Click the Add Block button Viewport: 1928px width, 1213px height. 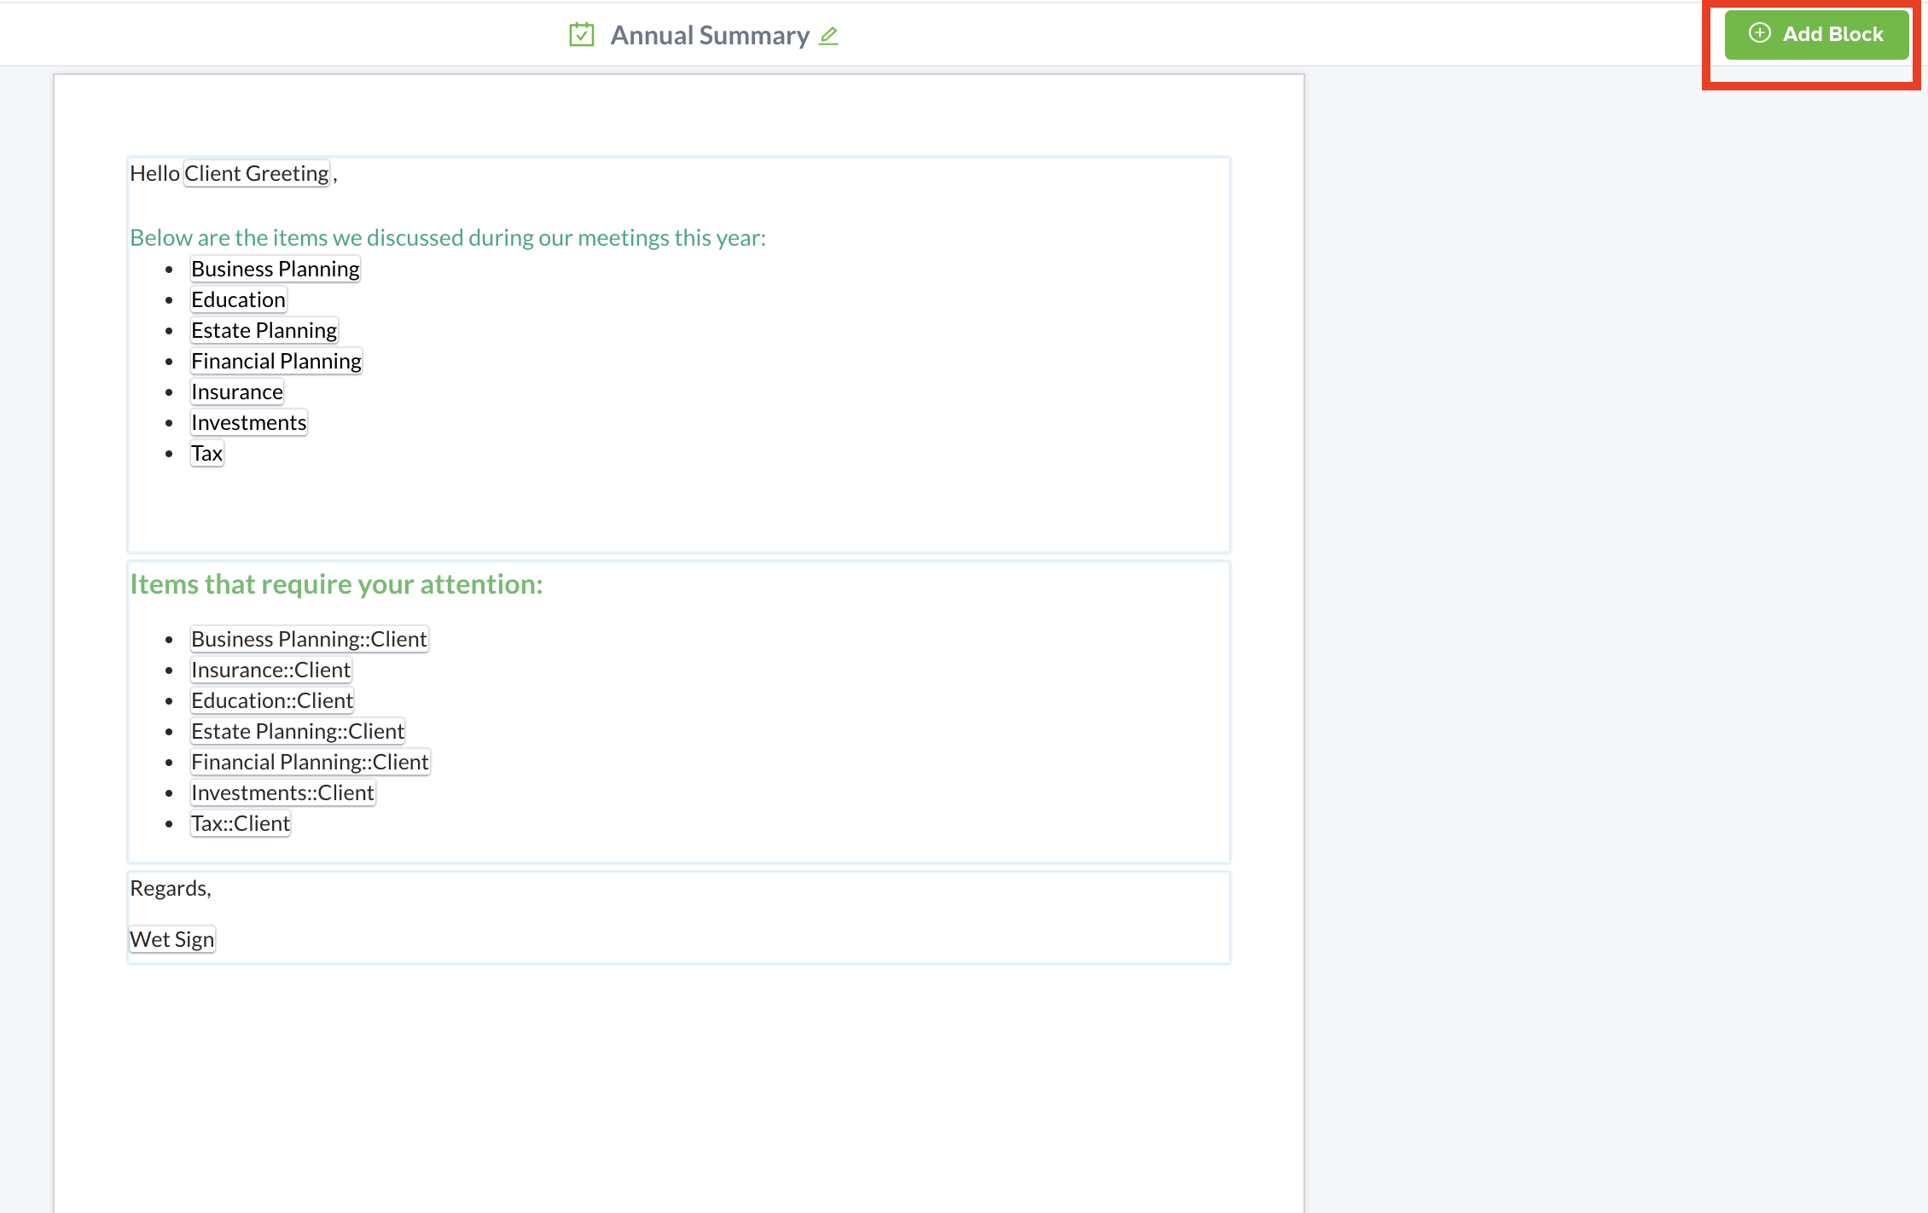pyautogui.click(x=1816, y=35)
